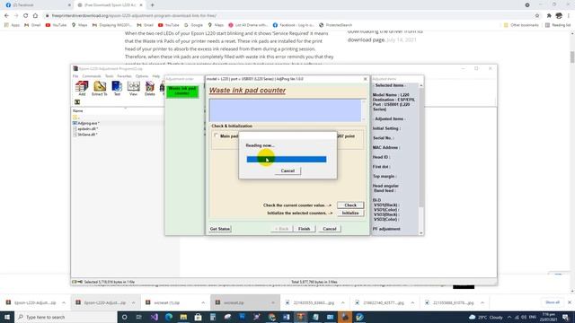
Task: Open the WinRAR Options menu
Action: tap(142, 76)
